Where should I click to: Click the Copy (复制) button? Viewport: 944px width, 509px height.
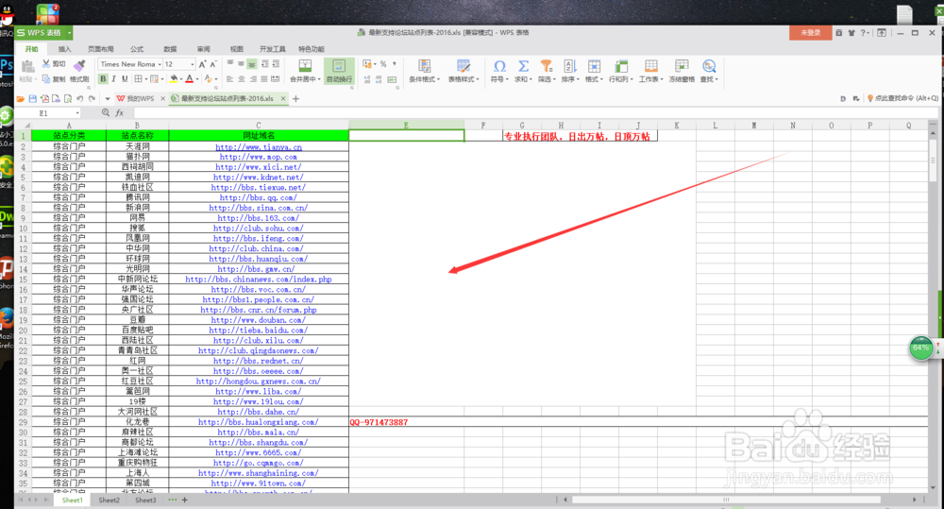pos(54,79)
